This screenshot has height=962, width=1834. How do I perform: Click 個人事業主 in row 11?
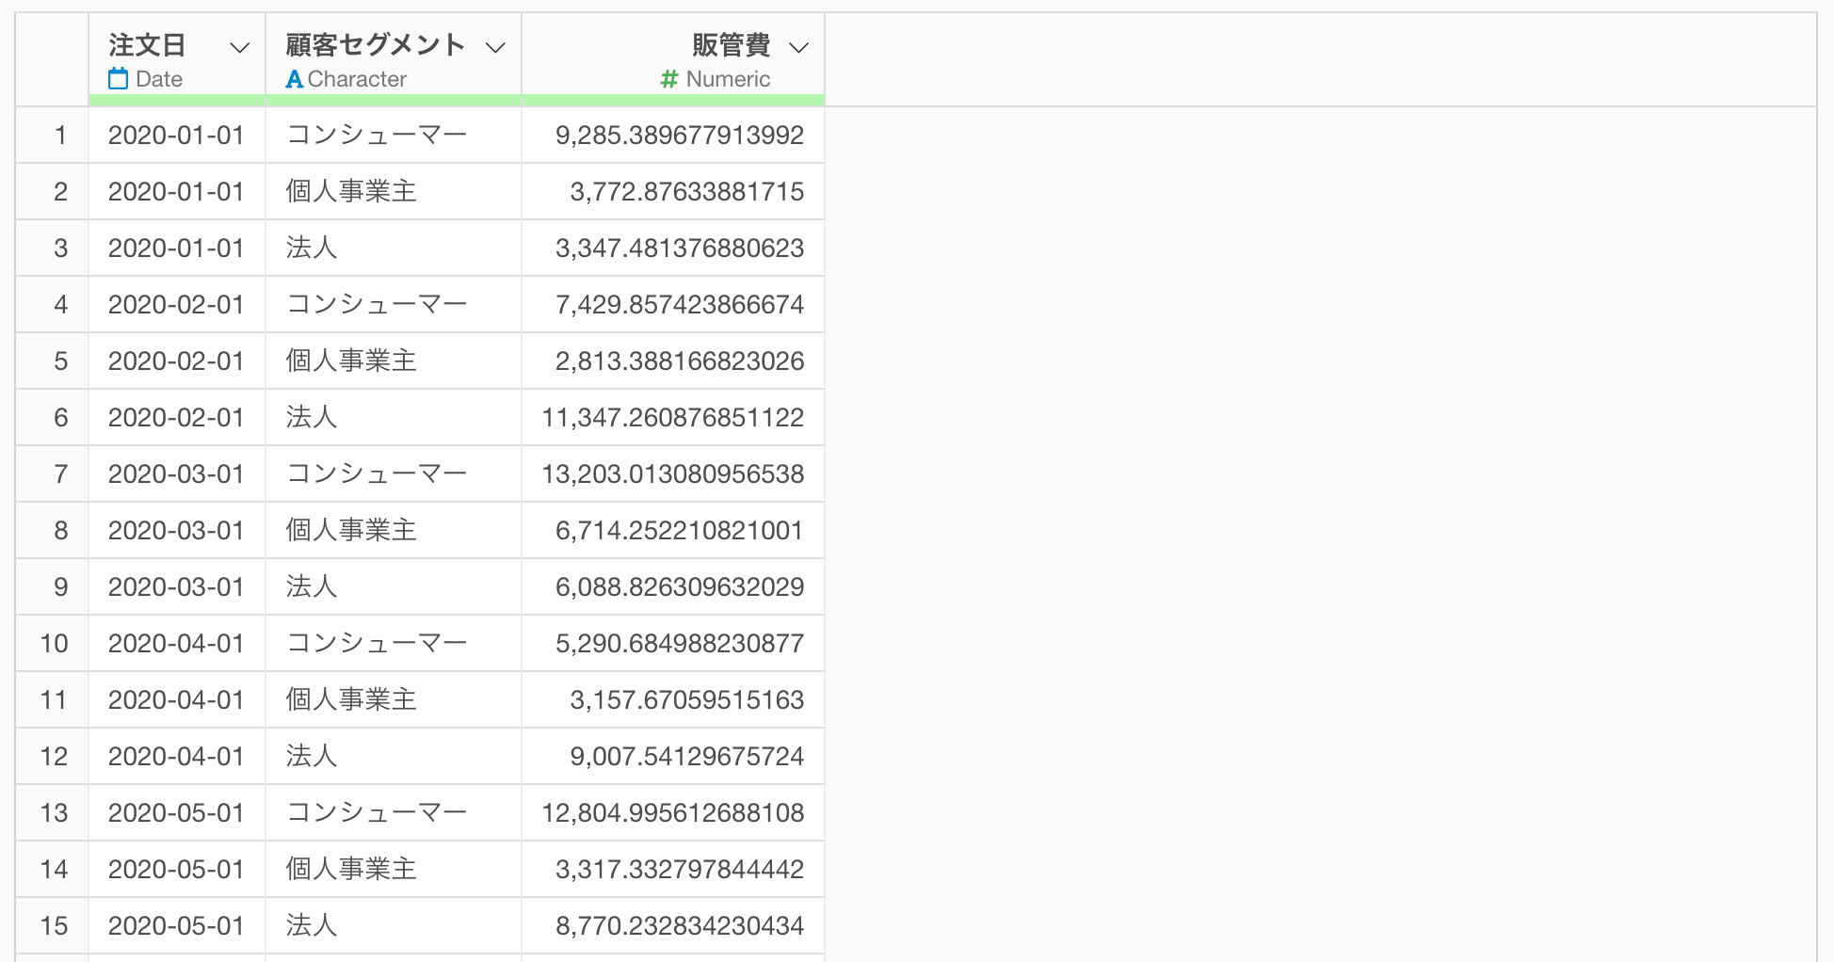pos(351,700)
